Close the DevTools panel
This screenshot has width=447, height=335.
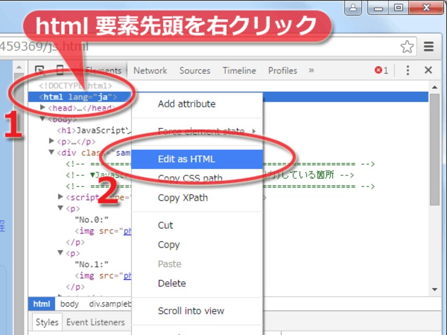pos(428,70)
